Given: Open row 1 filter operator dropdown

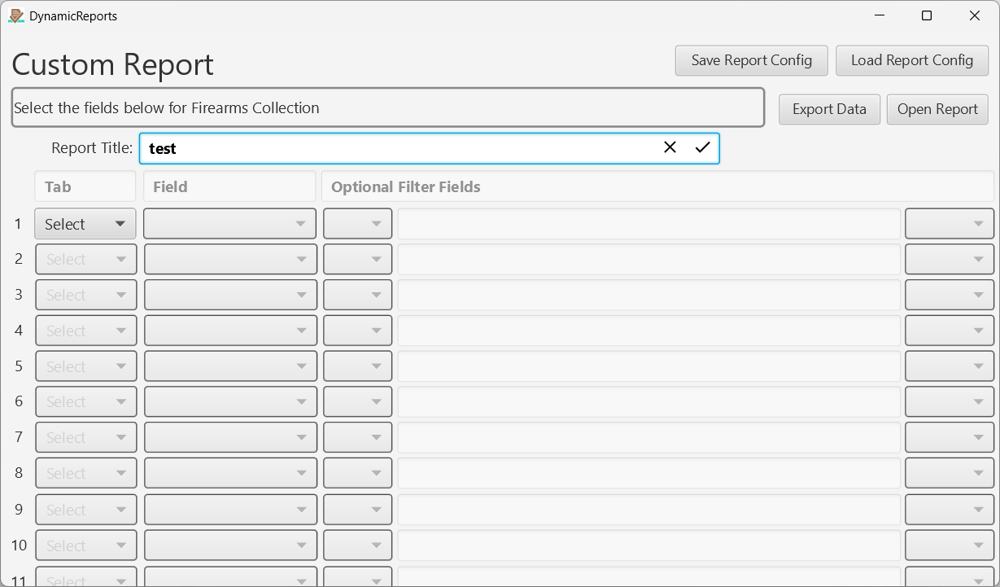Looking at the screenshot, I should 357,224.
